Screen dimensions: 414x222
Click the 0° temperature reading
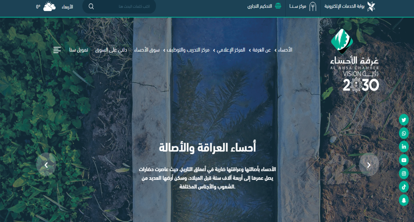pos(38,7)
